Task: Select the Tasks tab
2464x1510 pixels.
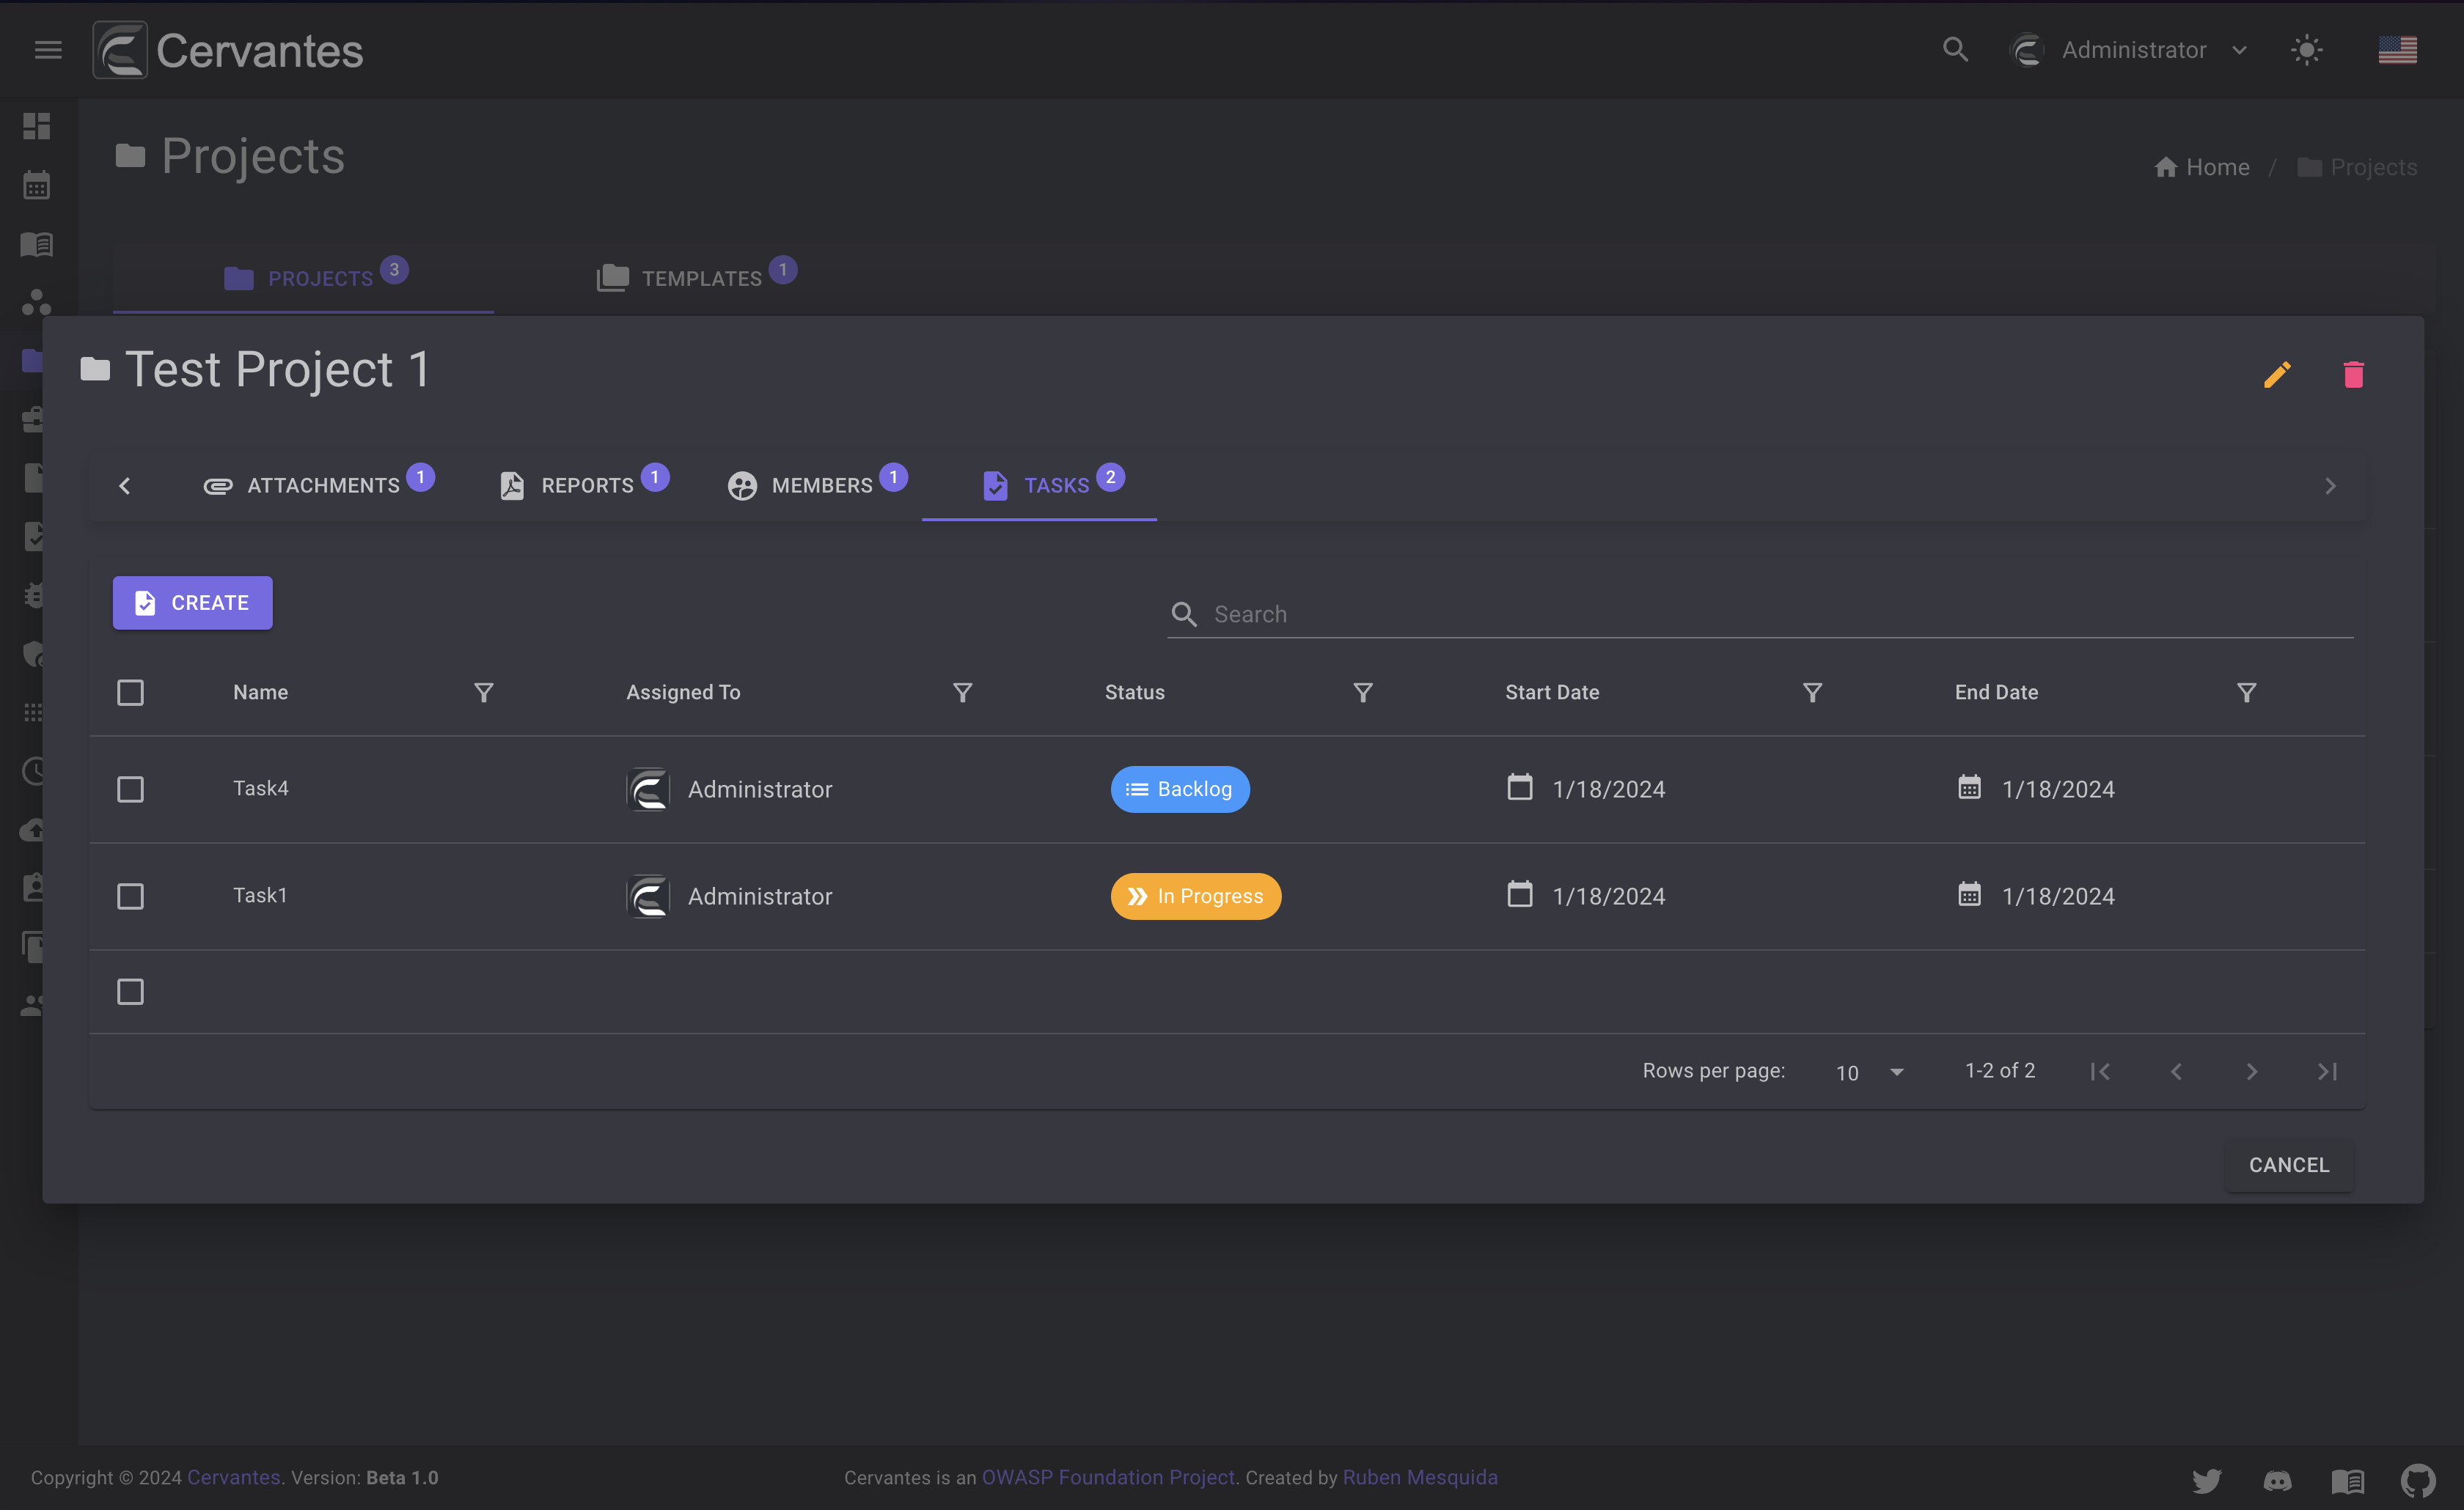Action: (x=1039, y=485)
